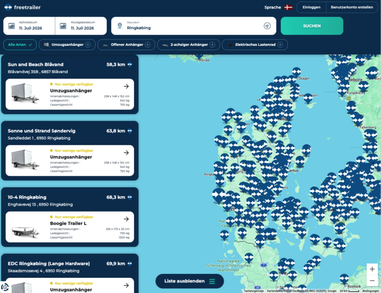Enable the Umzugsanhänger filter
381x293 pixels.
pyautogui.click(x=67, y=44)
